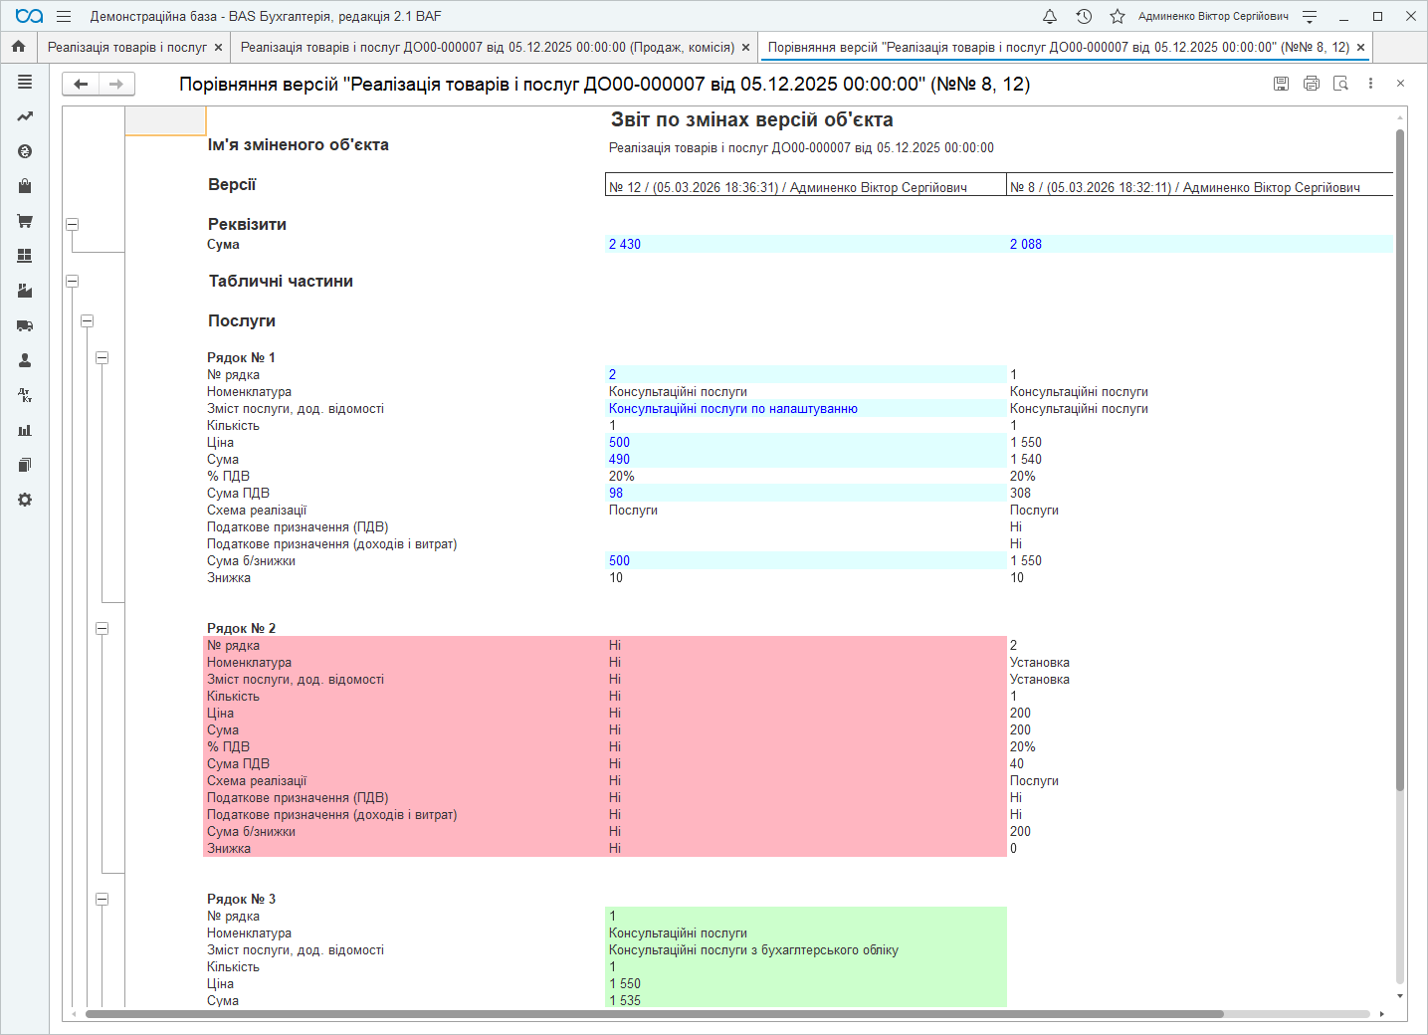
Task: Switch to Реалізація товарів і послуг tab
Action: click(127, 47)
